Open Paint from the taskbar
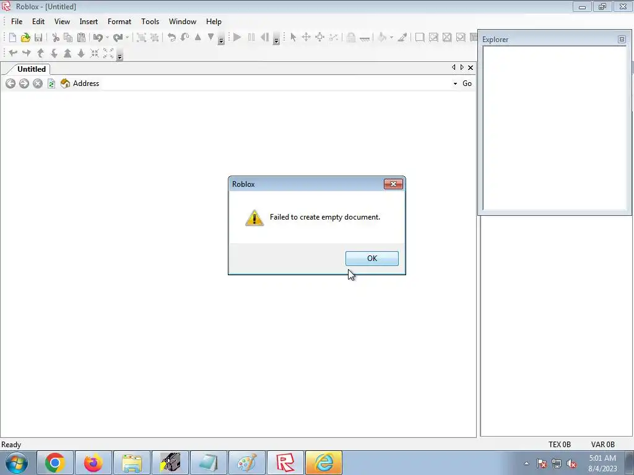The height and width of the screenshot is (475, 634). tap(246, 463)
